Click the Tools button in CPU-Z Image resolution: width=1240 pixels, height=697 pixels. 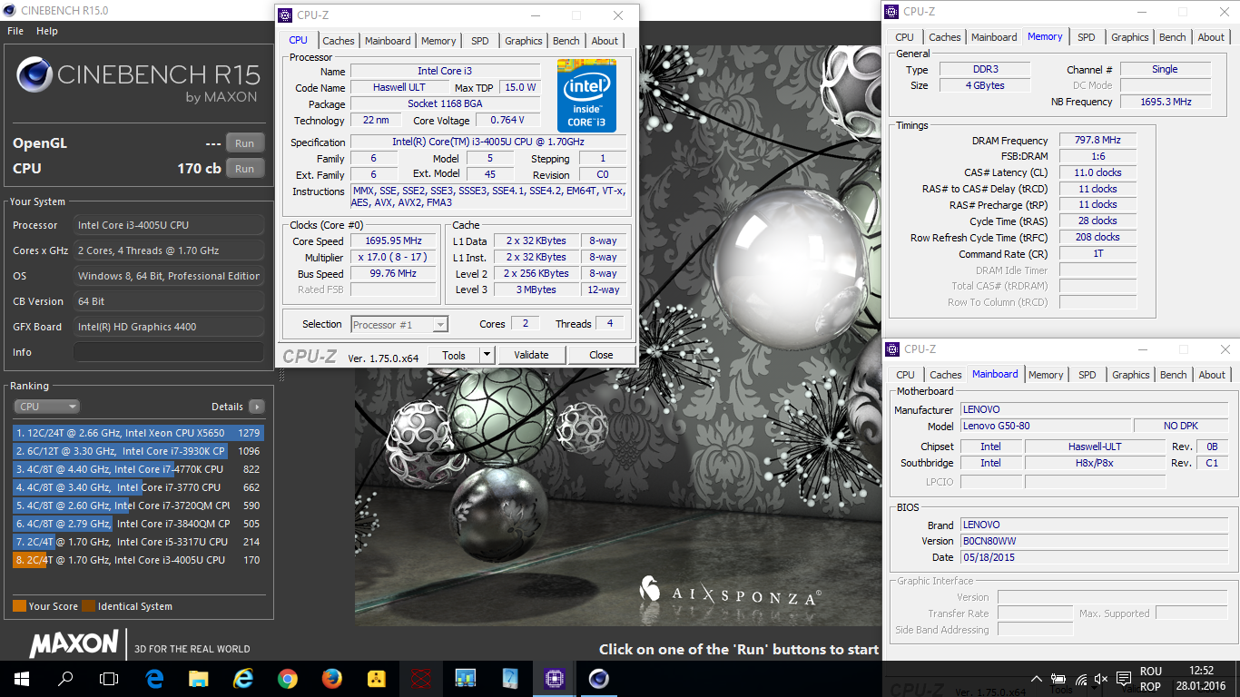[x=453, y=355]
